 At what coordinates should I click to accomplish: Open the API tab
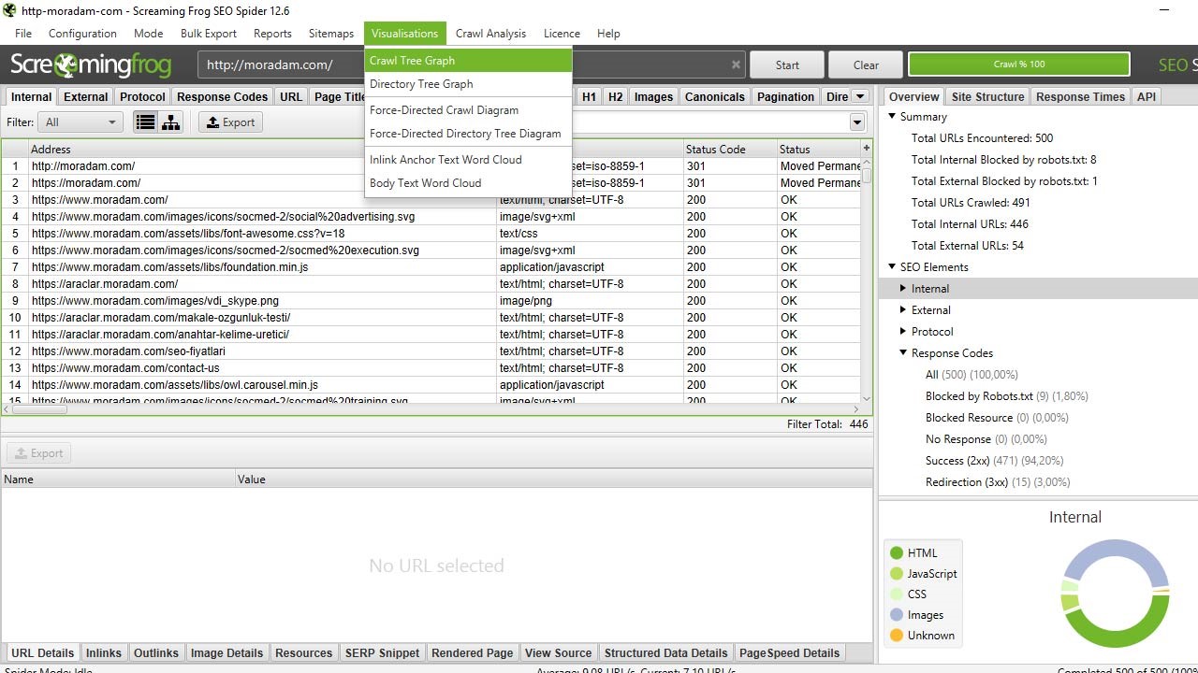pyautogui.click(x=1147, y=96)
